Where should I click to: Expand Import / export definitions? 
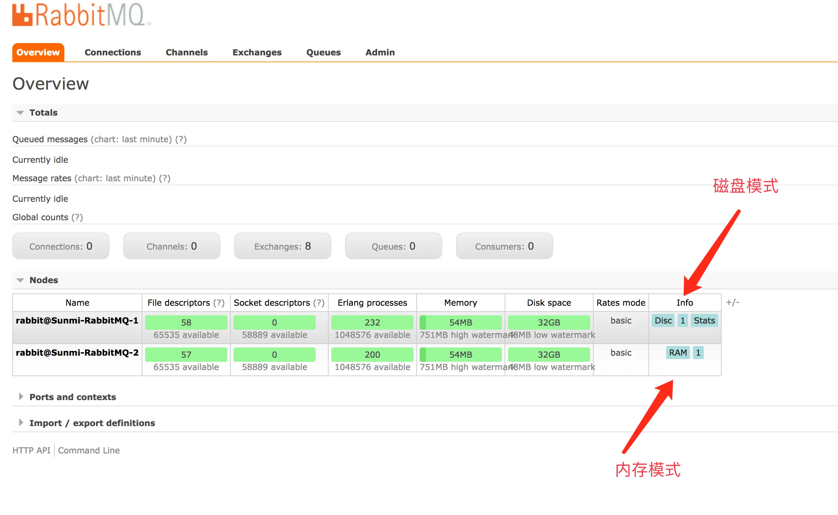[x=92, y=423]
